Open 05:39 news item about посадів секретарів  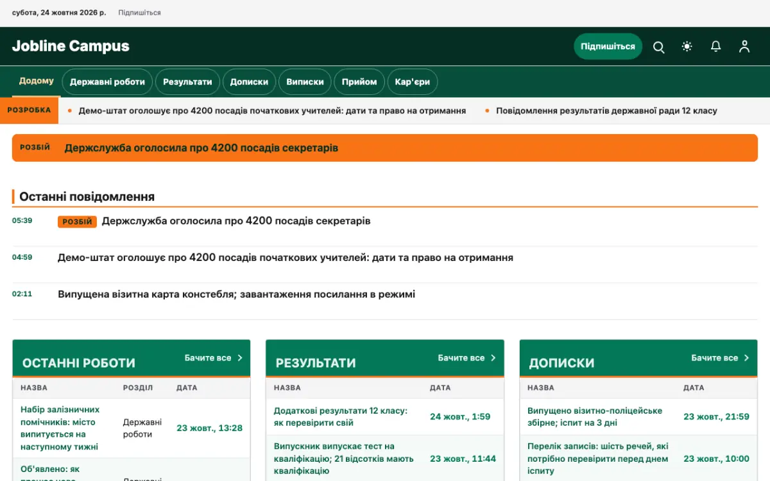click(x=236, y=221)
